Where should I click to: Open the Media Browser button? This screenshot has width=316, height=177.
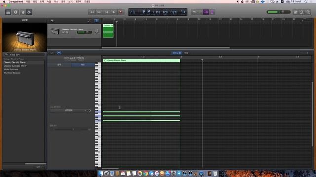308,12
